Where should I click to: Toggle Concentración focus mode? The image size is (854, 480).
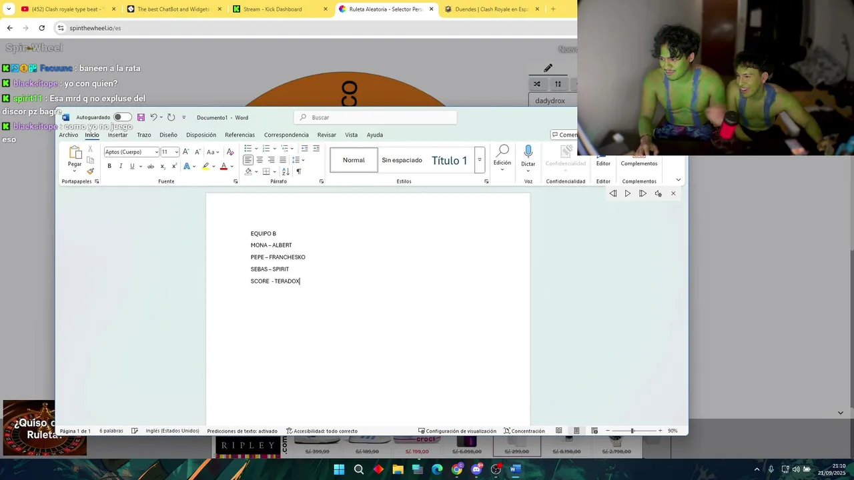tap(524, 431)
